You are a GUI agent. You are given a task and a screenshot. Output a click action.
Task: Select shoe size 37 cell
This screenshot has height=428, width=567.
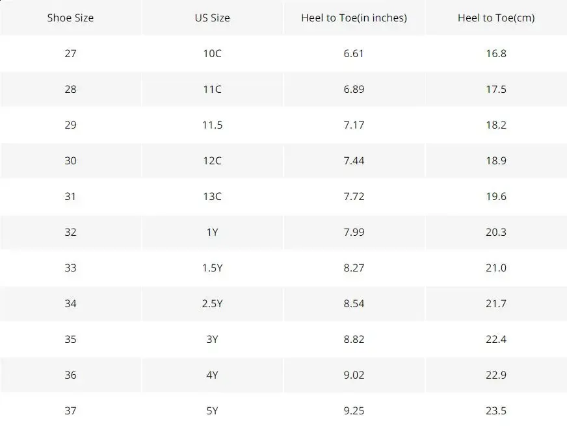coord(70,410)
